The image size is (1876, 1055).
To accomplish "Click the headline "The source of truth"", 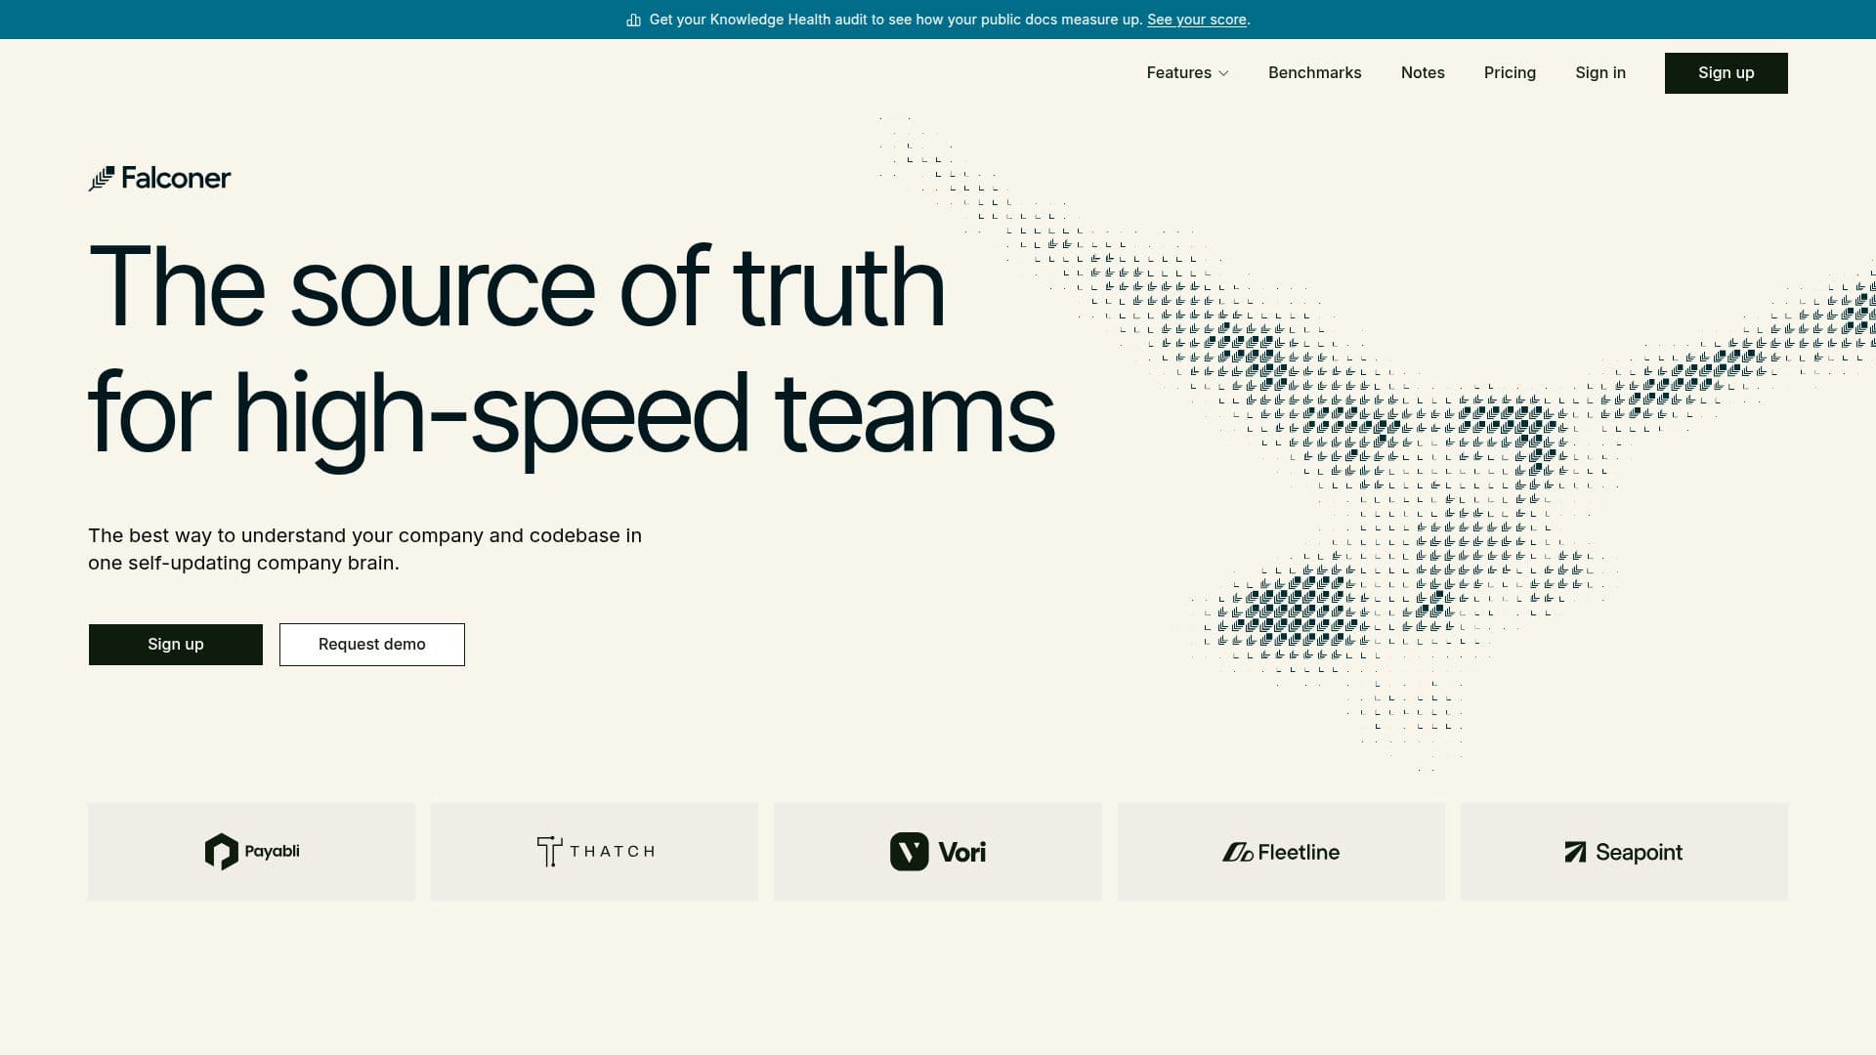I will click(x=517, y=286).
